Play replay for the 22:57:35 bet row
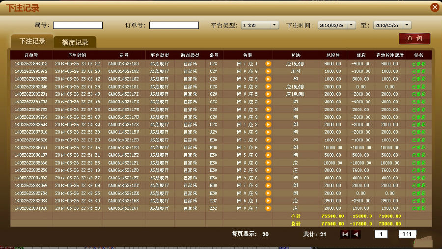442x249 pixels. 268,110
